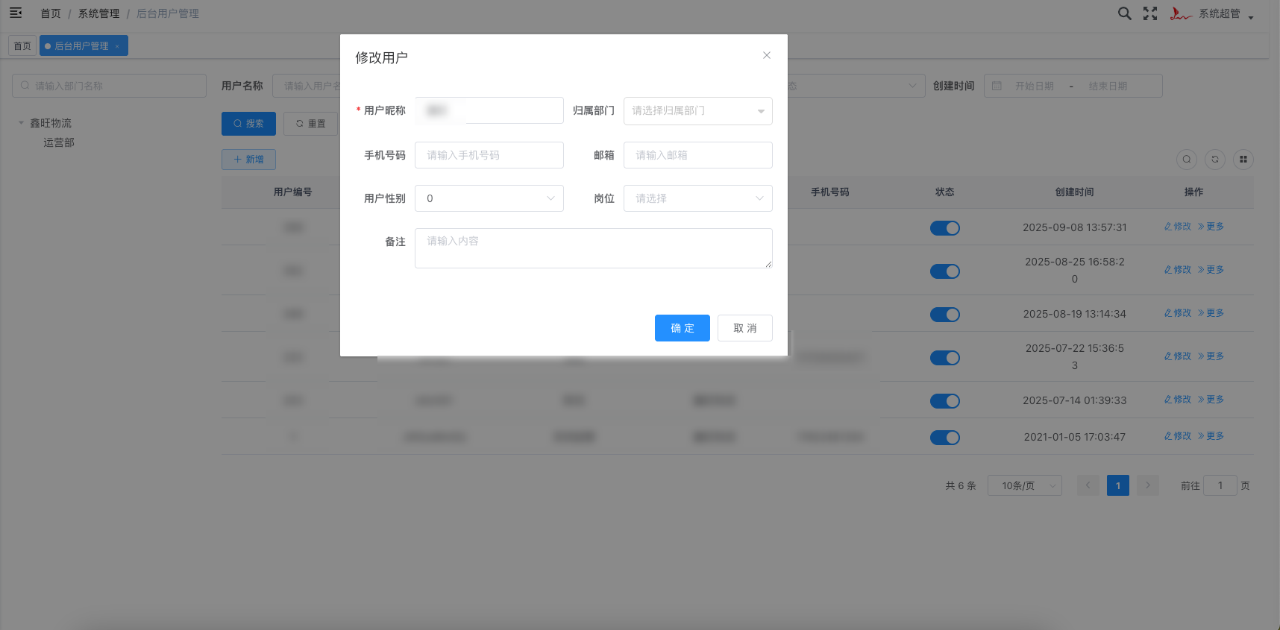Screen dimensions: 1280x630
Task: Click 修改 in the 2025-09-08 row
Action: [x=1178, y=227]
